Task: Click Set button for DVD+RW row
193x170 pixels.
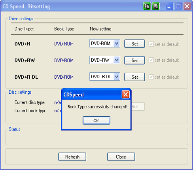Action: [134, 60]
